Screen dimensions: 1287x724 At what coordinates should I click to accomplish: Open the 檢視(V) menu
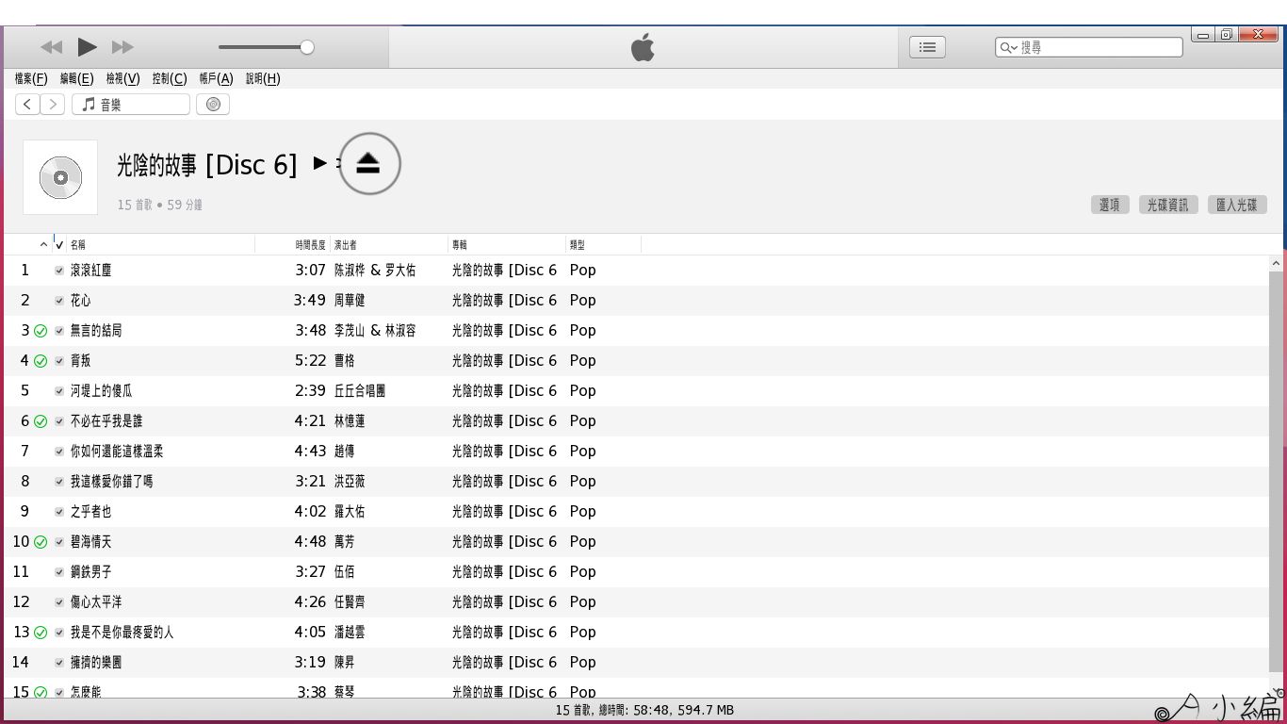[x=122, y=79]
